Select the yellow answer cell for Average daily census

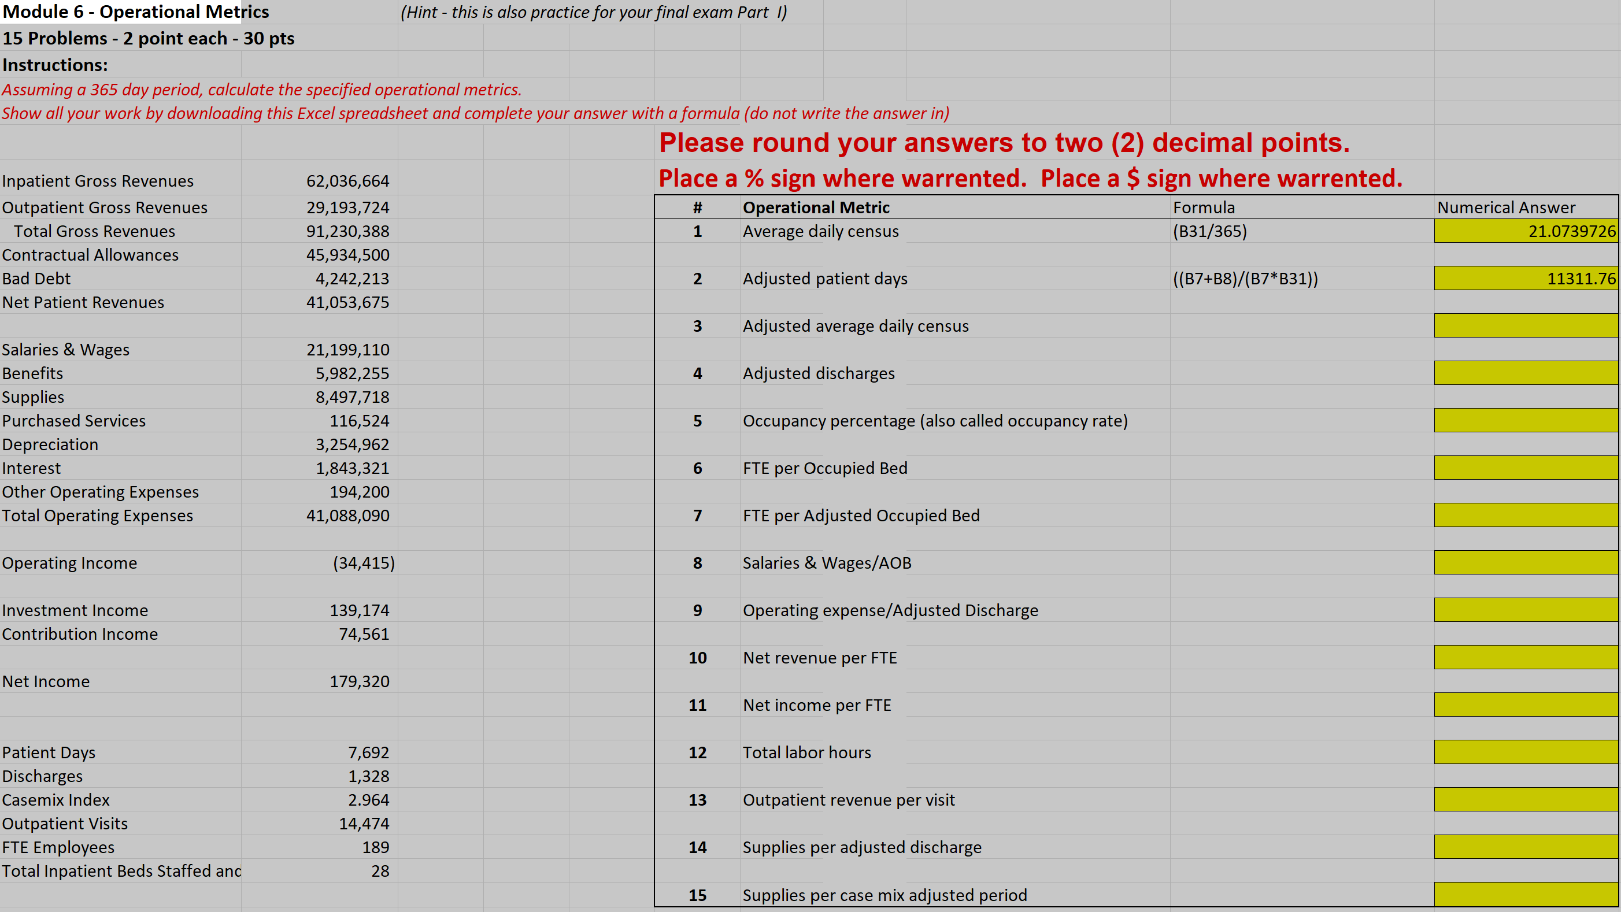pos(1526,231)
